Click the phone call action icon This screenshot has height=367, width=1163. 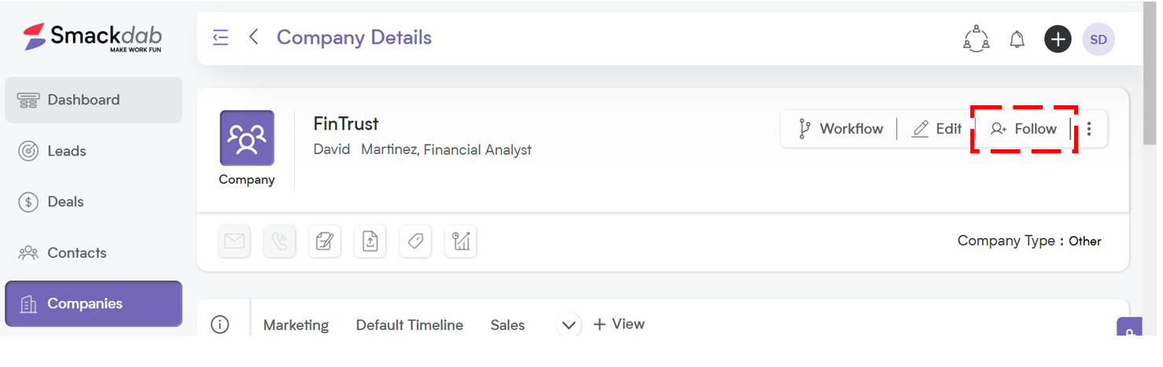(279, 242)
